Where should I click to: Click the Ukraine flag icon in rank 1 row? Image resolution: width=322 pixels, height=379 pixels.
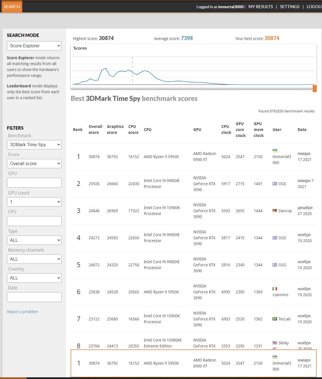click(x=275, y=151)
